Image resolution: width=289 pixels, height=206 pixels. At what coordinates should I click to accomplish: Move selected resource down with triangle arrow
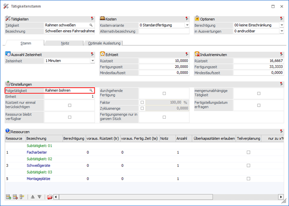click(x=39, y=197)
